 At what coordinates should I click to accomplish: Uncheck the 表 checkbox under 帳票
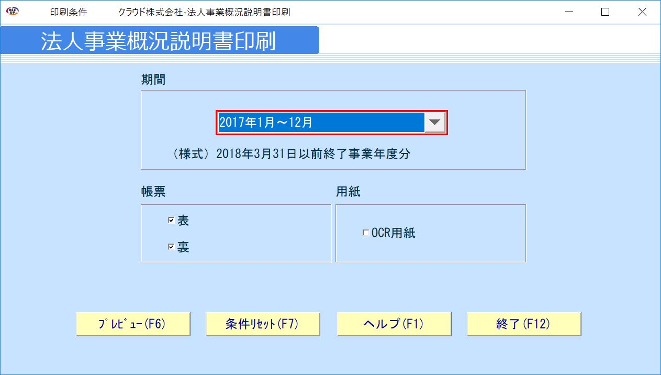171,219
